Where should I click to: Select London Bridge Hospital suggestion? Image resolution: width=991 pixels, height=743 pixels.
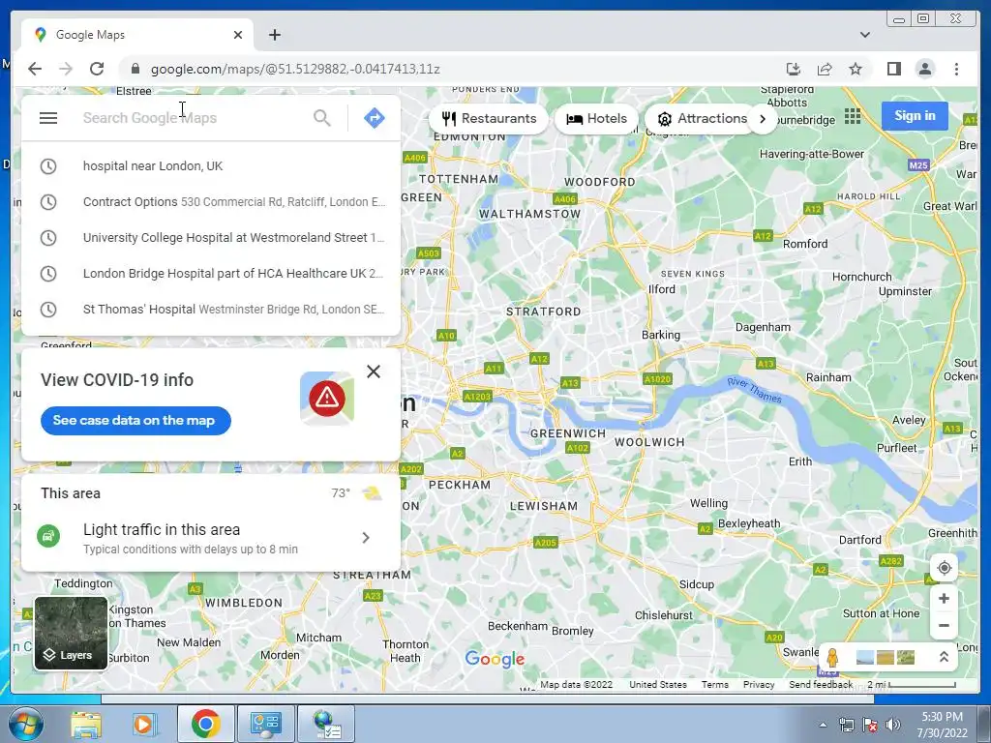click(x=211, y=274)
